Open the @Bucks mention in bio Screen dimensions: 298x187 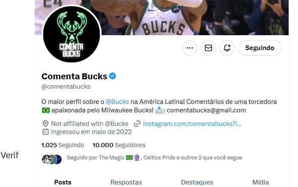click(117, 102)
